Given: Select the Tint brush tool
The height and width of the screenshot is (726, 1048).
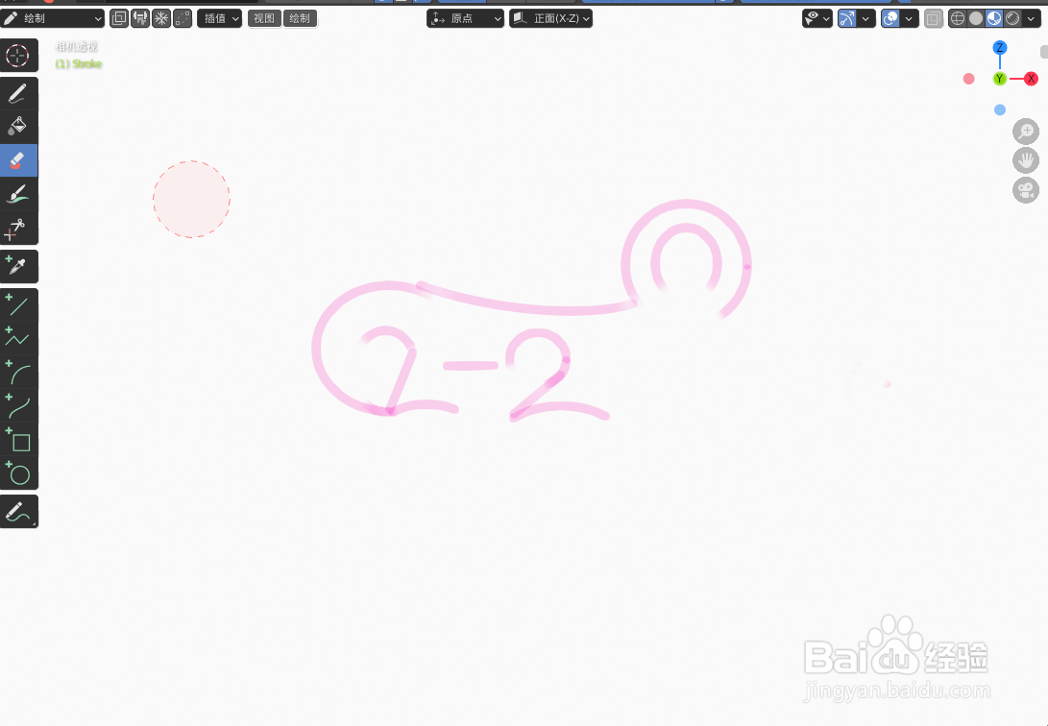Looking at the screenshot, I should click(18, 193).
